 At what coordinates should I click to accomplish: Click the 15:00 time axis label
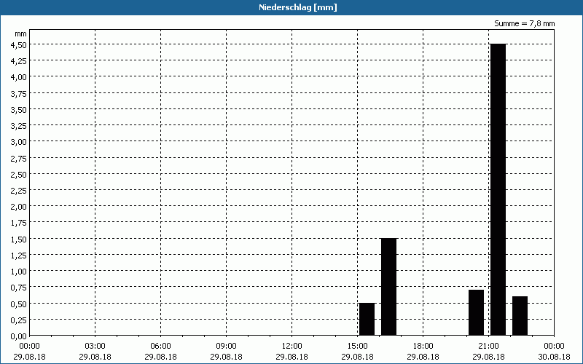[357, 347]
